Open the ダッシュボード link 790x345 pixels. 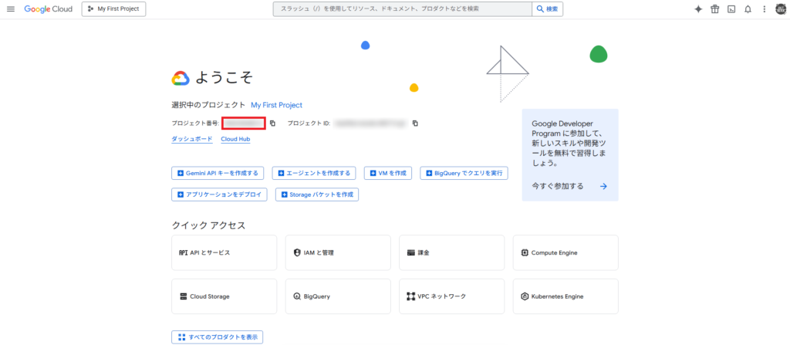191,139
